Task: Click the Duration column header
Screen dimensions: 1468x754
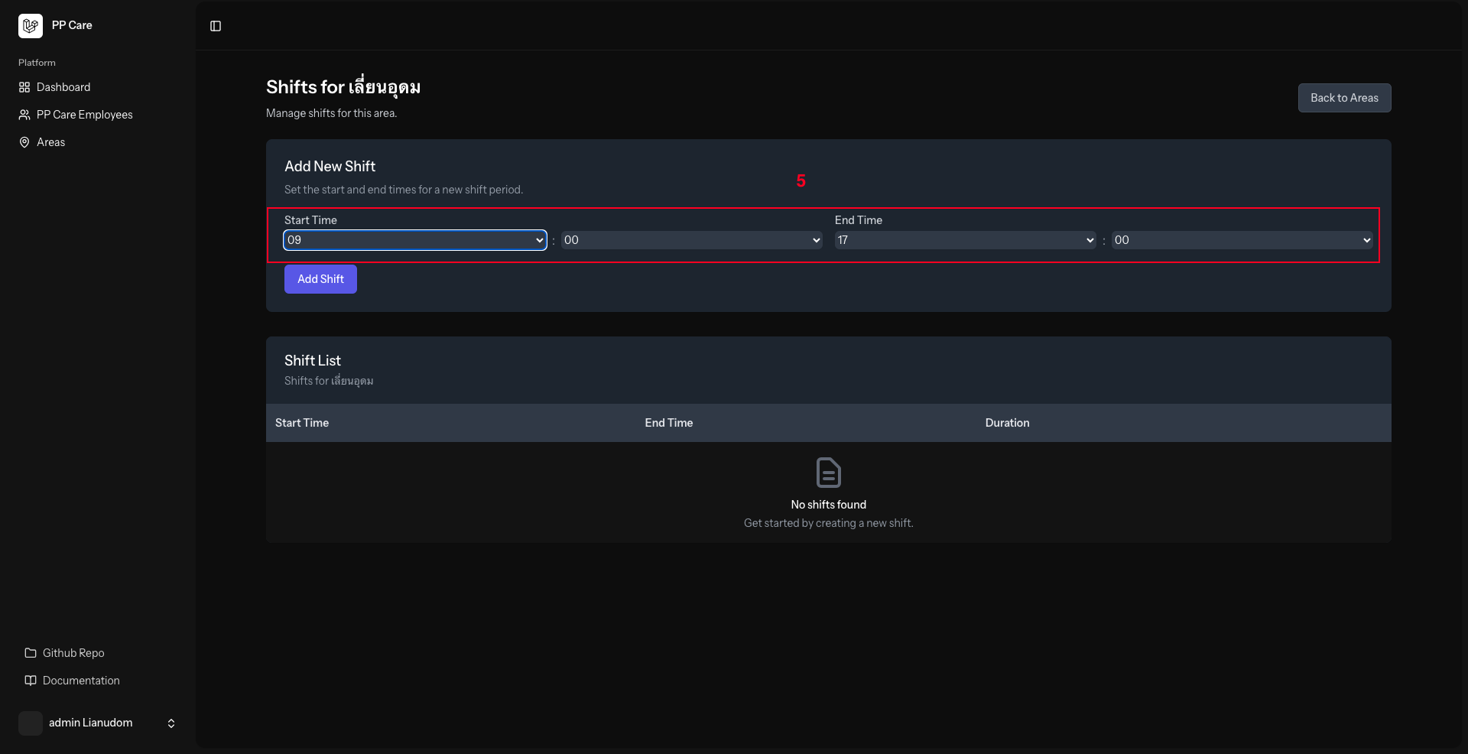Action: [1007, 423]
